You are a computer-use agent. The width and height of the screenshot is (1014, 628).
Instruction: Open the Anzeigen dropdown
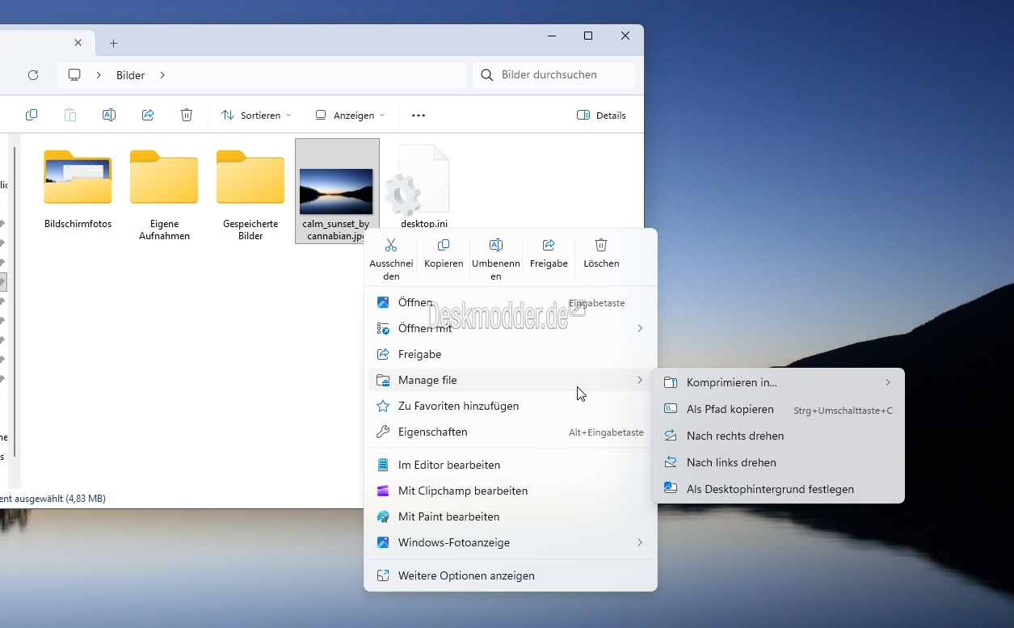coord(348,115)
